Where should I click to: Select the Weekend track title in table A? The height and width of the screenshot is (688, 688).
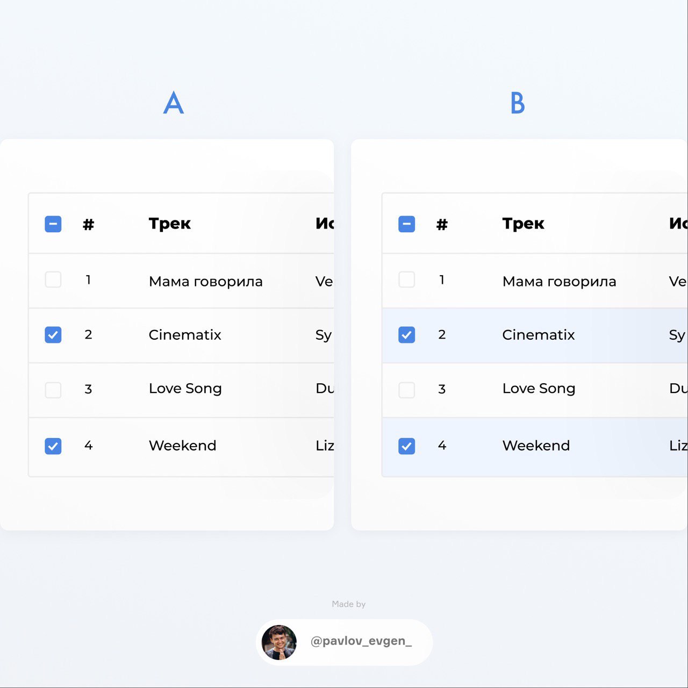click(x=183, y=446)
